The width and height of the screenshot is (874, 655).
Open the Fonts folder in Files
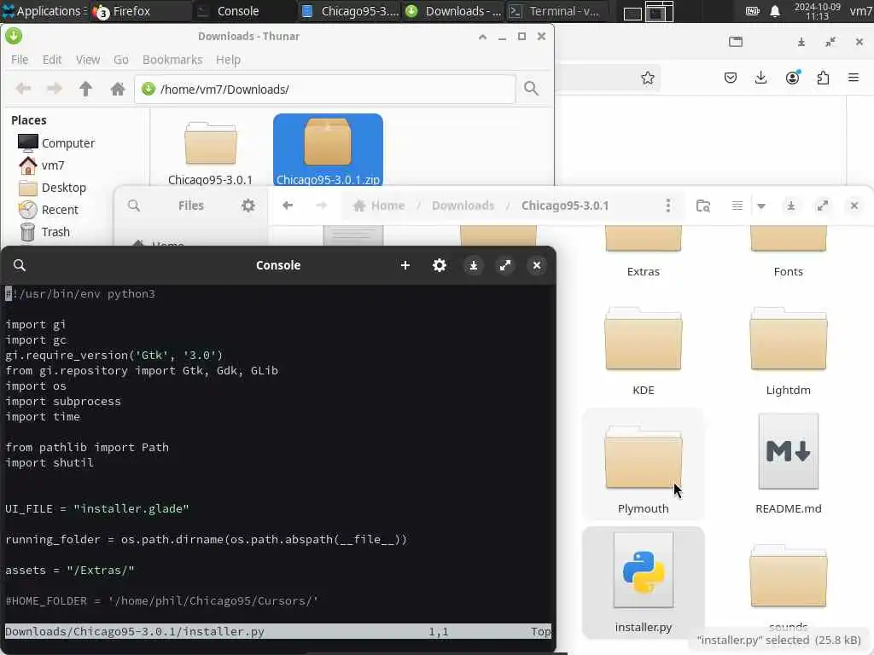coord(788,252)
